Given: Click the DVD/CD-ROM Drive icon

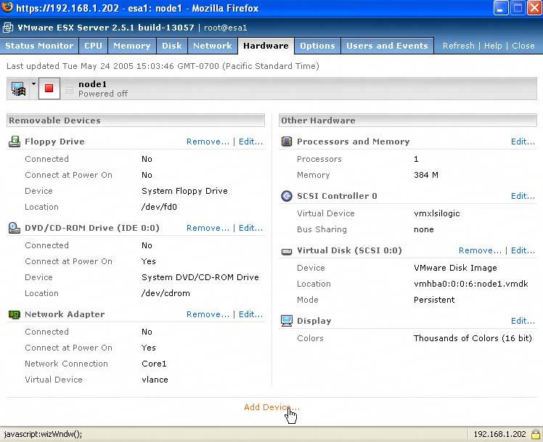Looking at the screenshot, I should (15, 228).
